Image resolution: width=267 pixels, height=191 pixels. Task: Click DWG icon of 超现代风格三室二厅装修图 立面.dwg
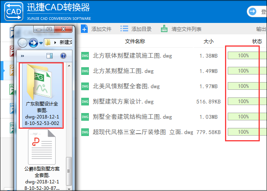pyautogui.click(x=85, y=132)
